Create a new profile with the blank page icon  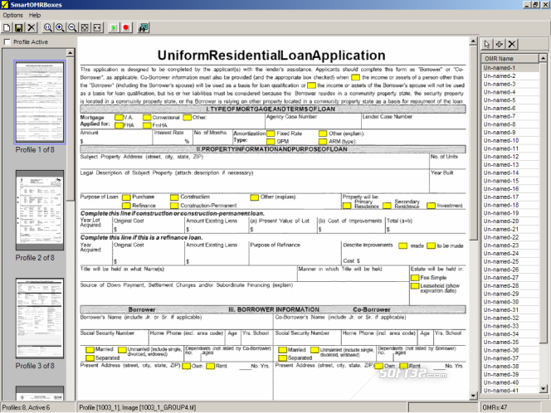pos(7,27)
